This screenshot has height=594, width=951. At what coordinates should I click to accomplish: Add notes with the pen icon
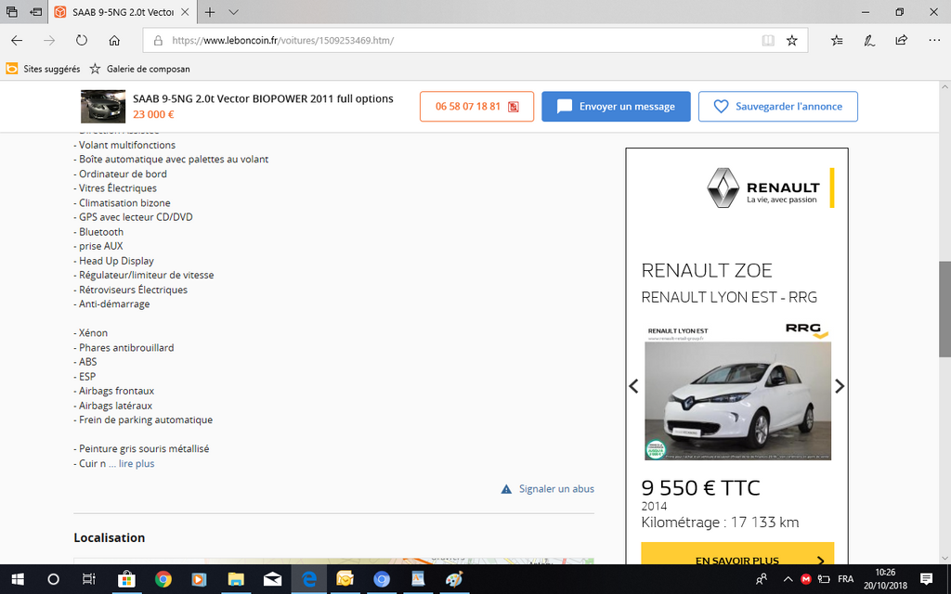click(x=869, y=41)
